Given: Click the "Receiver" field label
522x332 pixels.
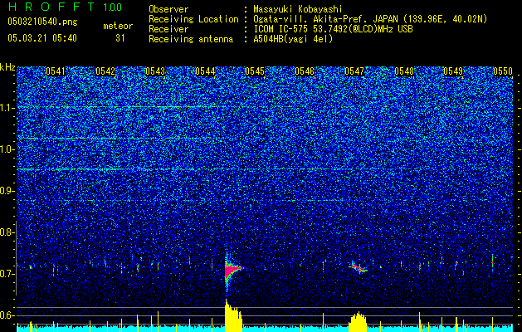Looking at the screenshot, I should tap(168, 29).
